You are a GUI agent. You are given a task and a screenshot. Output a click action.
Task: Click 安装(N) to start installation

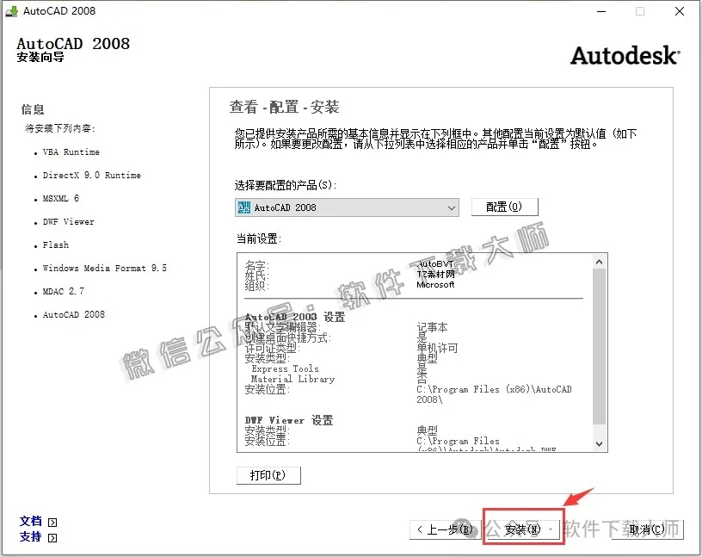click(x=522, y=530)
